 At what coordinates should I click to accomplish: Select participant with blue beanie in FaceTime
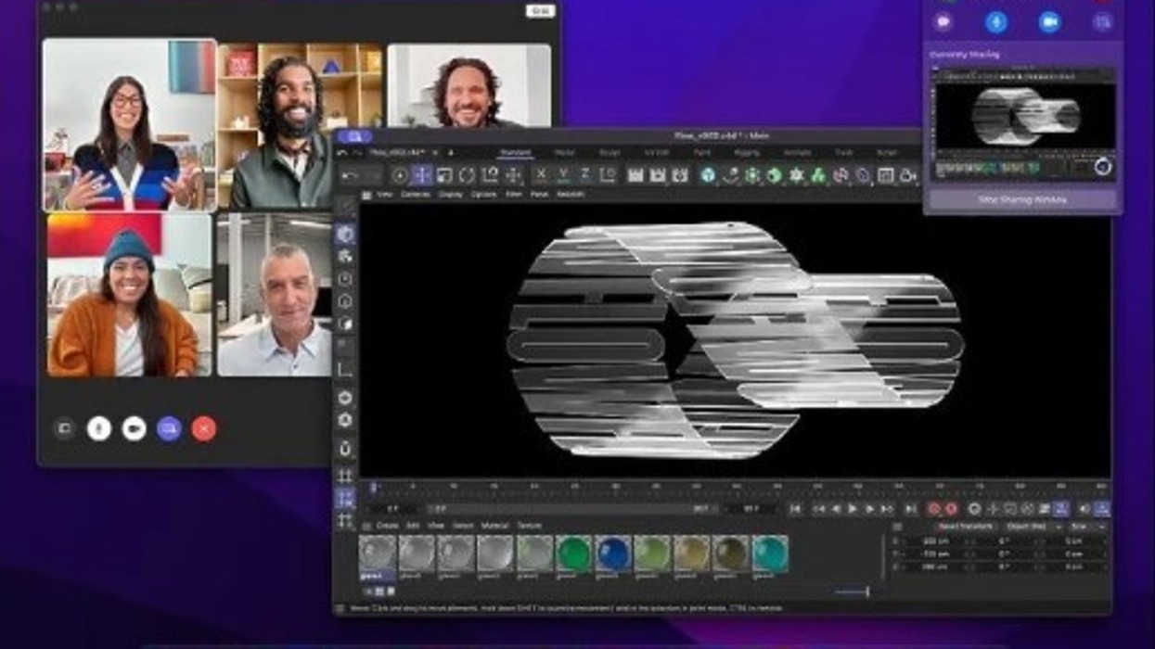coord(128,294)
